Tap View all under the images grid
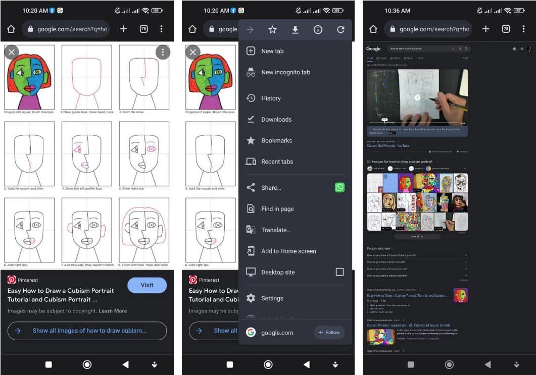The height and width of the screenshot is (375, 536). [417, 236]
